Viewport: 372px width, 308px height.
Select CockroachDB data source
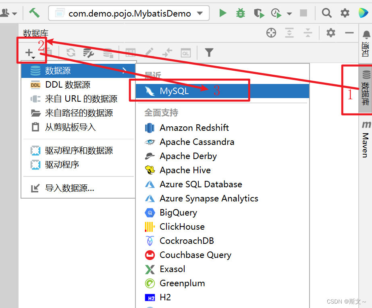[x=222, y=241]
